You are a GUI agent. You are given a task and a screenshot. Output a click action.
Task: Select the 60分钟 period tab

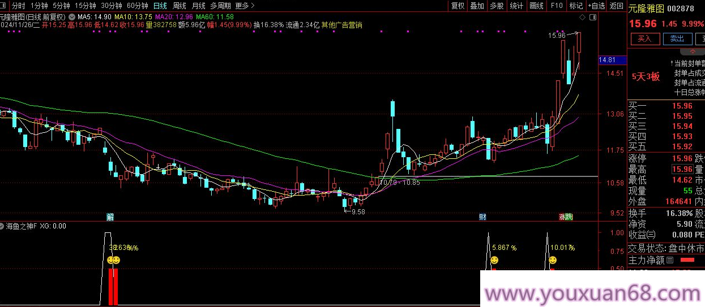136,6
